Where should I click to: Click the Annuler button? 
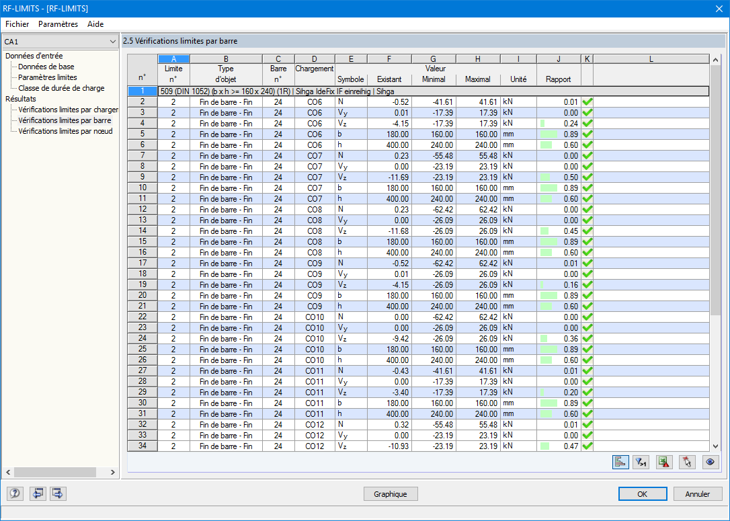[x=698, y=494]
